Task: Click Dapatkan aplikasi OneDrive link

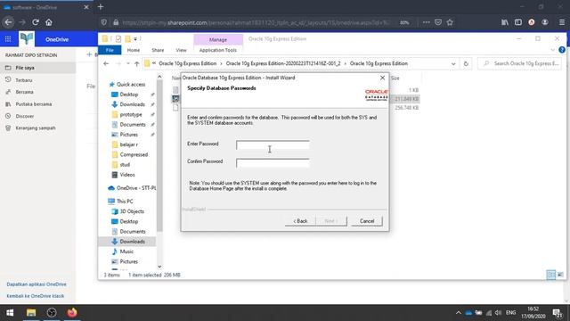Action: tap(37, 284)
